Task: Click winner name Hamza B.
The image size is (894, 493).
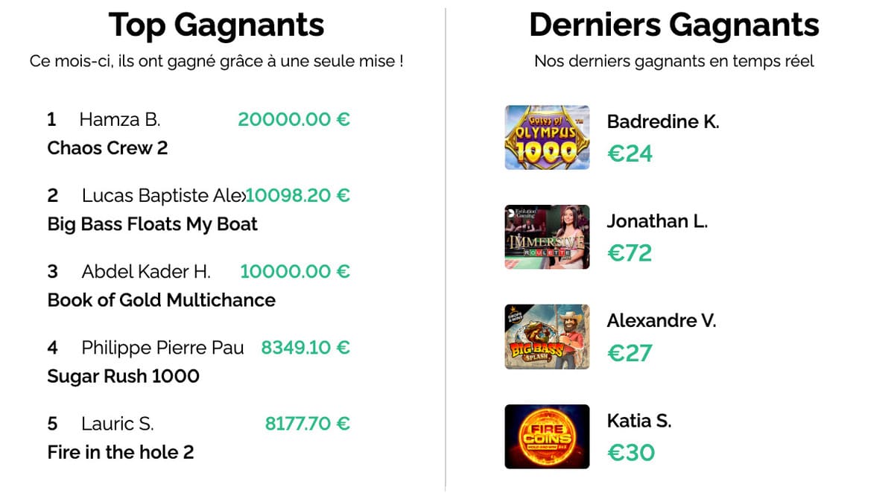Action: (119, 119)
